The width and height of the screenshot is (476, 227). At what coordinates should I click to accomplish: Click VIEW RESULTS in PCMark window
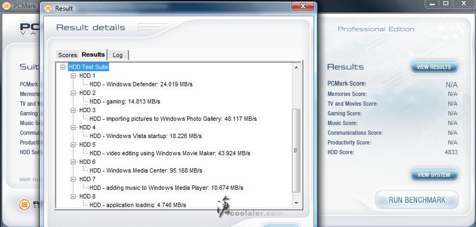tap(434, 67)
